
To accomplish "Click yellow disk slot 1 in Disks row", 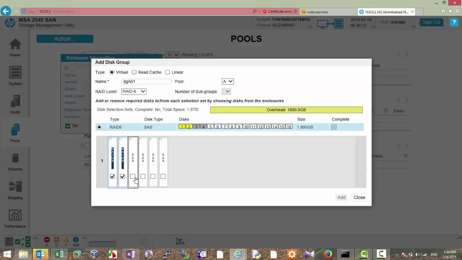I will [x=182, y=127].
